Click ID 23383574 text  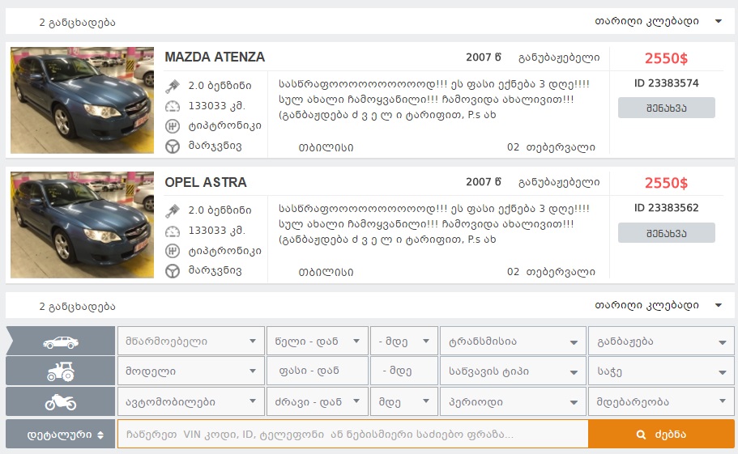coord(667,83)
